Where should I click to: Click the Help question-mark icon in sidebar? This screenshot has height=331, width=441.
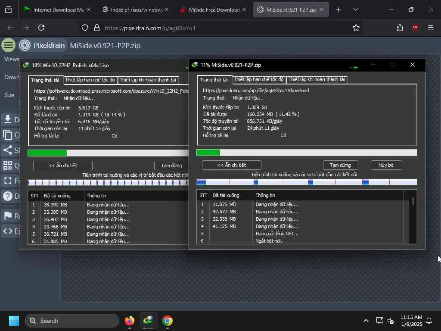8,196
